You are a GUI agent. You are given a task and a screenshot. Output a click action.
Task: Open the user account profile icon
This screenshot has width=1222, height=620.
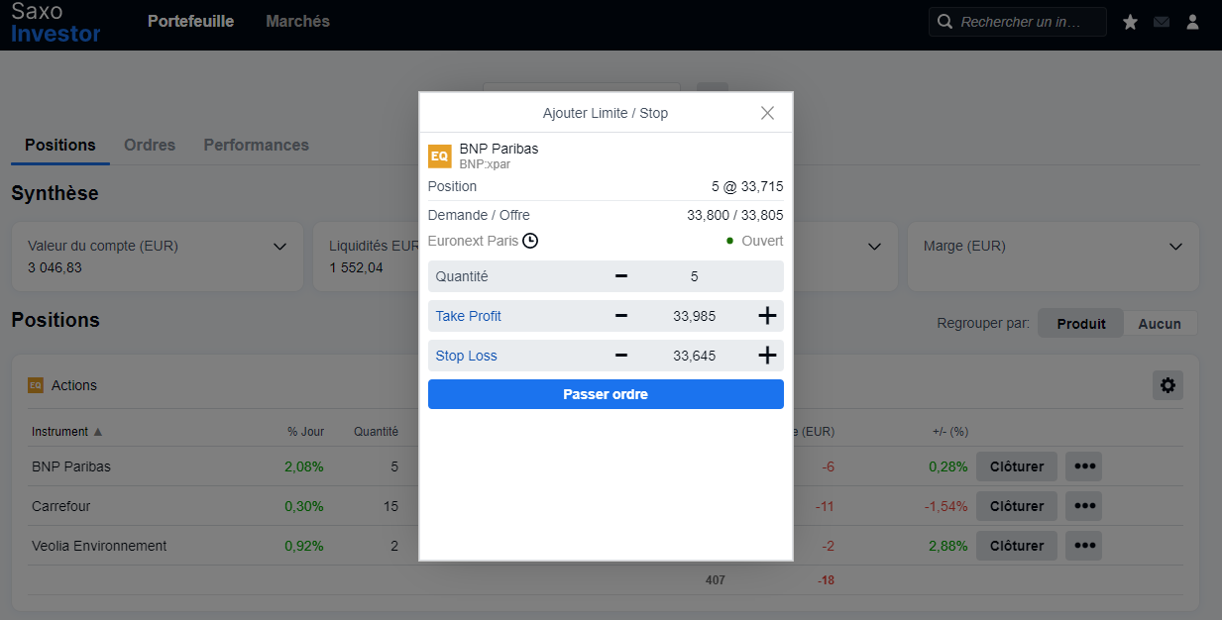click(1193, 22)
